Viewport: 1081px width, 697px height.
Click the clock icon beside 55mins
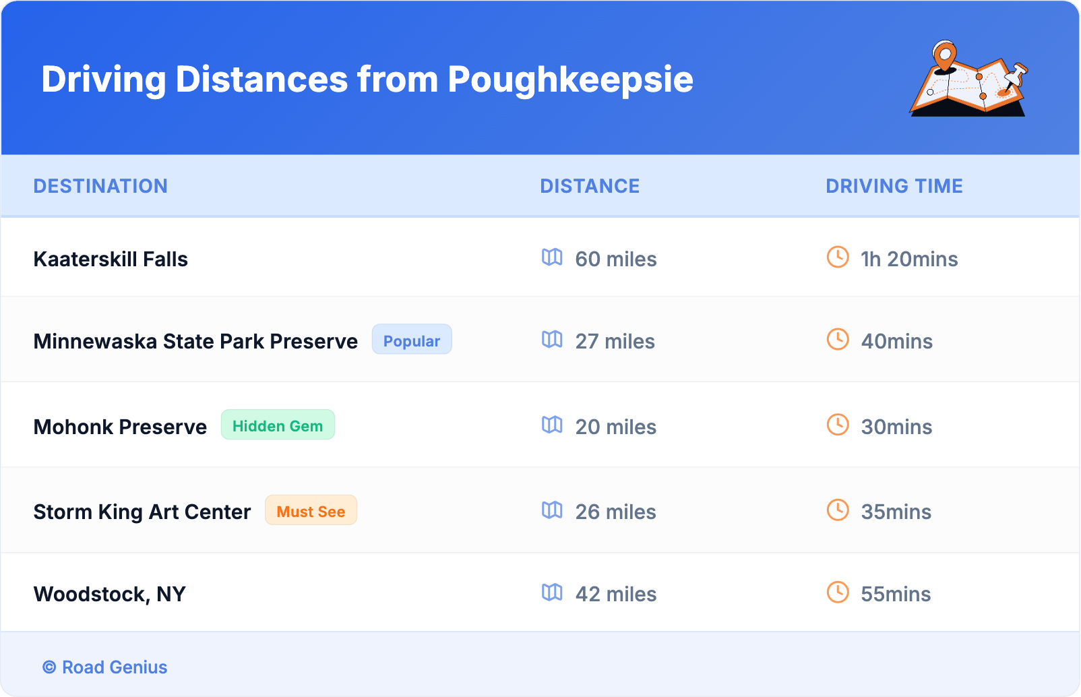click(x=838, y=593)
